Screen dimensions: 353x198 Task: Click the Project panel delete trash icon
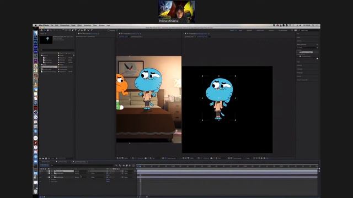pyautogui.click(x=57, y=158)
